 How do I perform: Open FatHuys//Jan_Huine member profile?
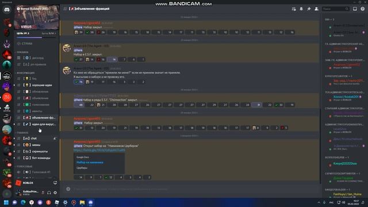coord(347,194)
